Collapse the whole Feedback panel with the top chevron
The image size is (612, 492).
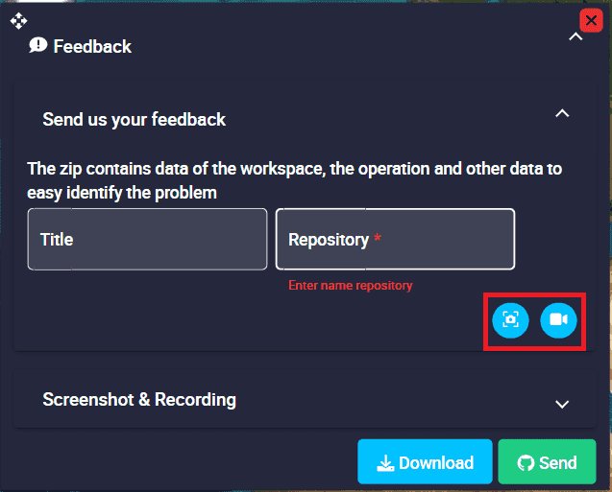575,36
